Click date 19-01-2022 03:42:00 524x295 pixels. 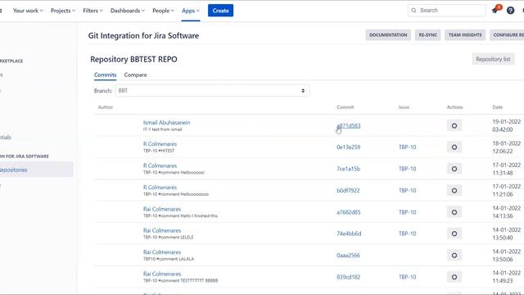pos(506,125)
